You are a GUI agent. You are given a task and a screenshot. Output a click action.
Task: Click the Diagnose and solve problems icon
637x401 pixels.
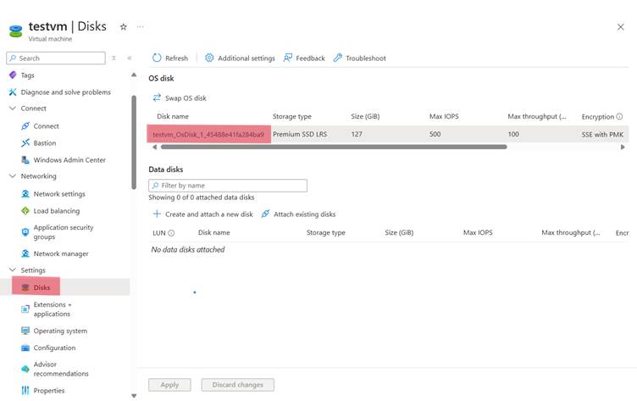point(13,92)
